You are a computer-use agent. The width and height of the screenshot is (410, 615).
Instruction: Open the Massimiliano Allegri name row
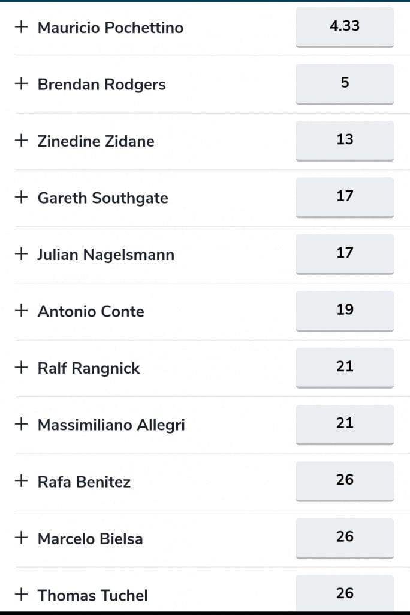(111, 425)
